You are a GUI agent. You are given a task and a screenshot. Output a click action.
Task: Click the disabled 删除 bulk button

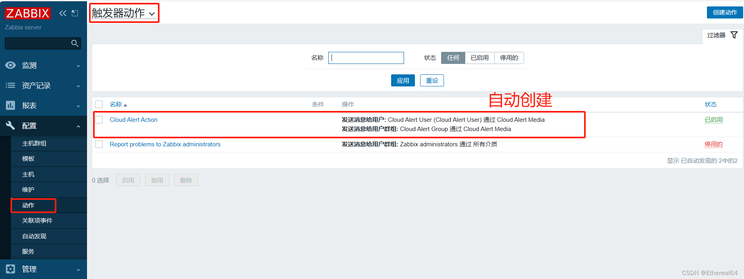click(x=186, y=180)
